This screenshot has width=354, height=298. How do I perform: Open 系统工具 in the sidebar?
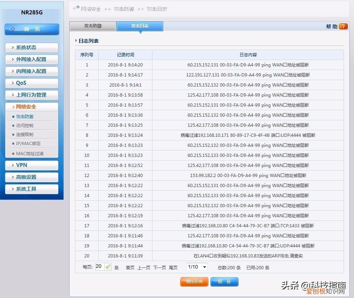32,189
